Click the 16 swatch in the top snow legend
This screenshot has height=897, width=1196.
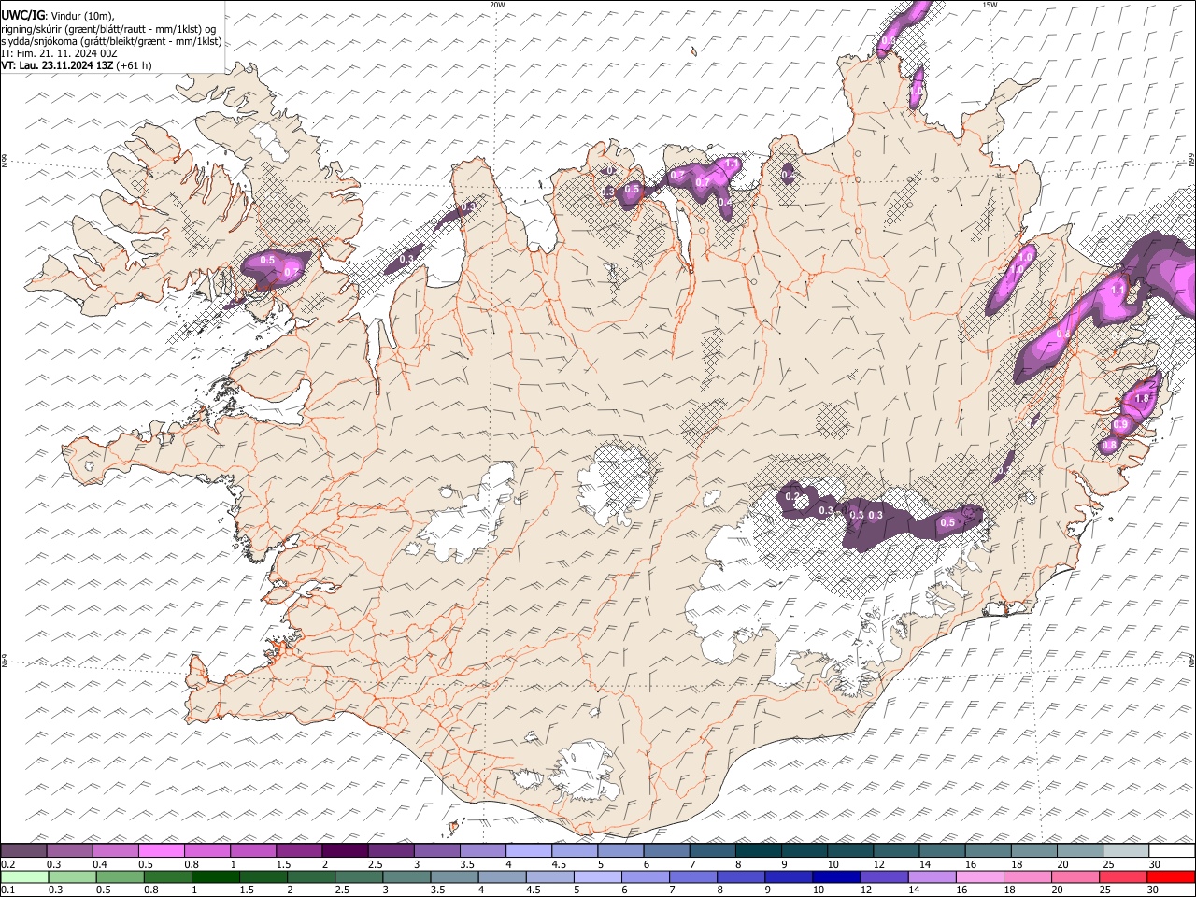(988, 850)
